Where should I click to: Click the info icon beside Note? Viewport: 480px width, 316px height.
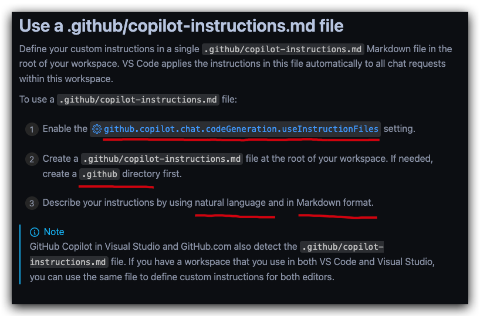point(35,232)
